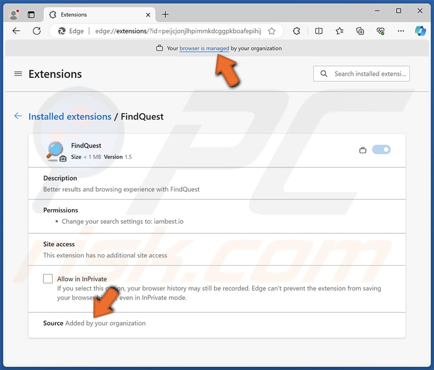Open Favorites toolbar icon
This screenshot has width=434, height=370.
[x=340, y=31]
